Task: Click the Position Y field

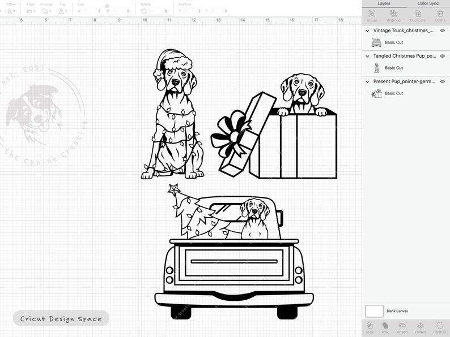Action: tap(217, 11)
